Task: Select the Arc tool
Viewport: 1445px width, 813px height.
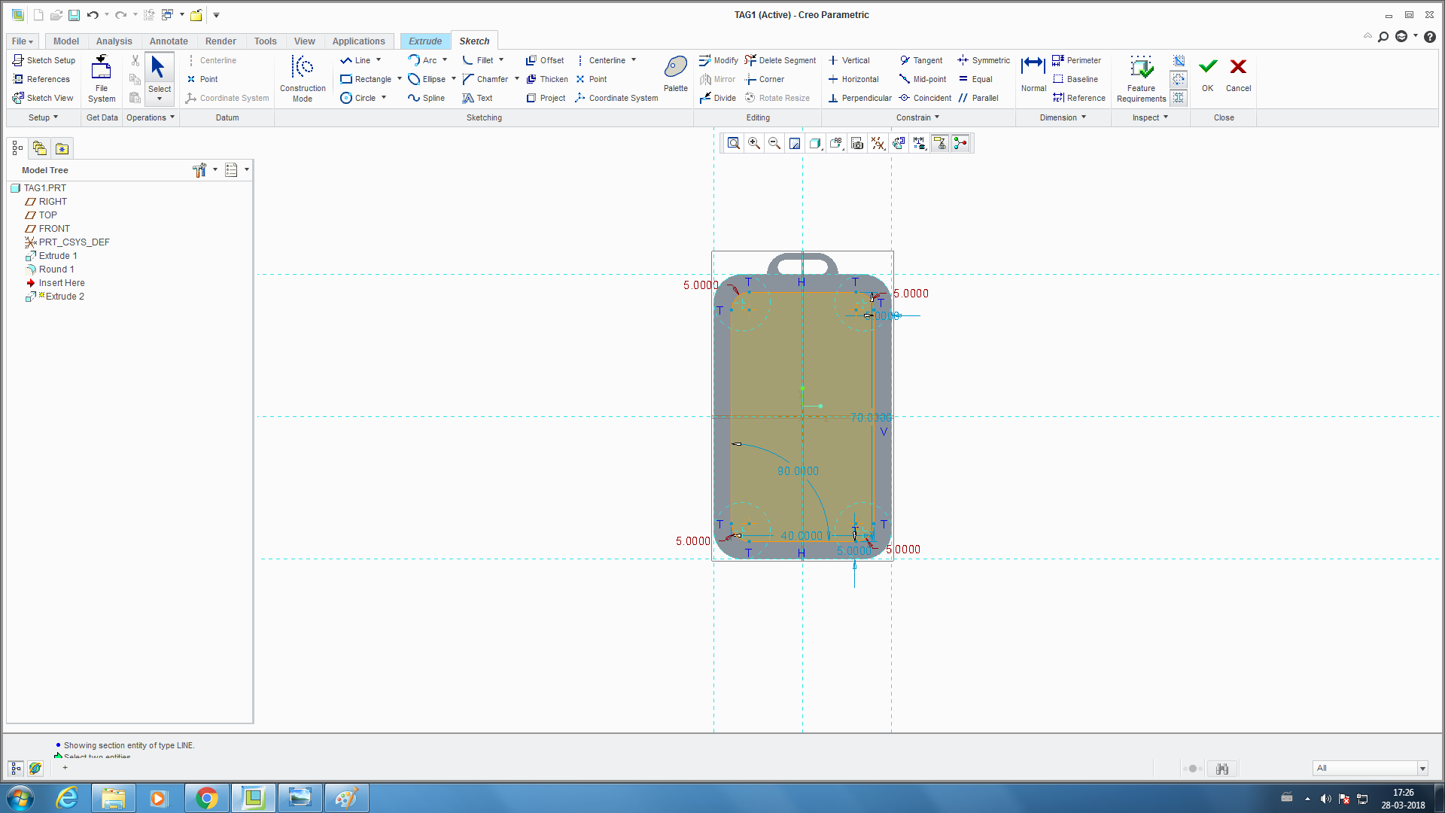Action: coord(422,60)
